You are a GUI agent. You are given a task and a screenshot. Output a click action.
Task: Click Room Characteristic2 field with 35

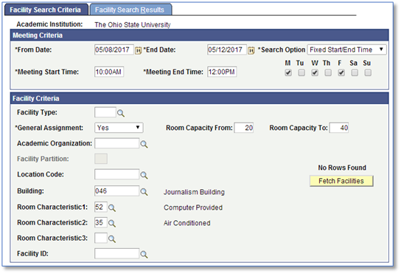pos(101,222)
